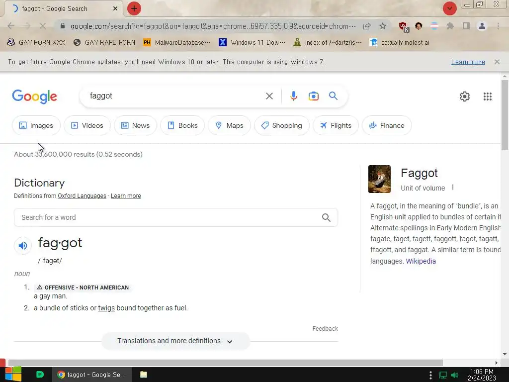Open the Chrome three-dot menu

click(498, 26)
